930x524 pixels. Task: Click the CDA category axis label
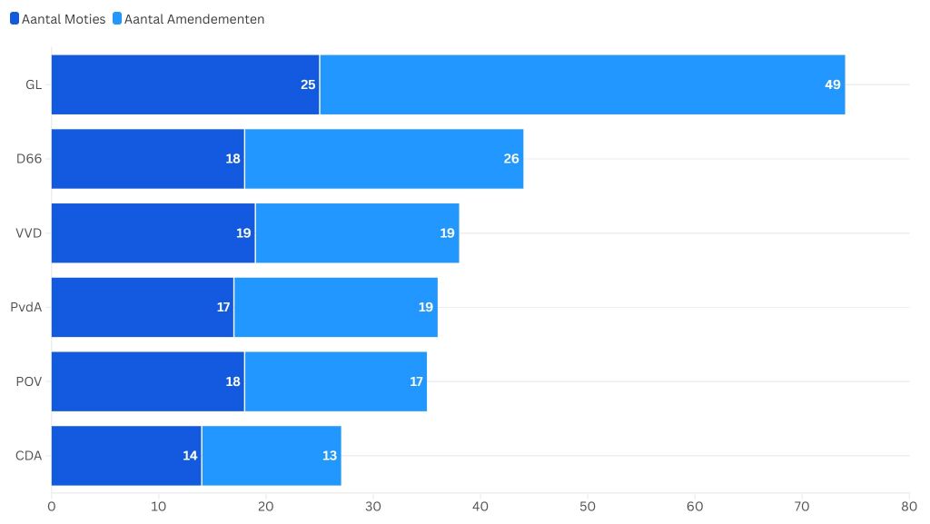click(x=29, y=456)
